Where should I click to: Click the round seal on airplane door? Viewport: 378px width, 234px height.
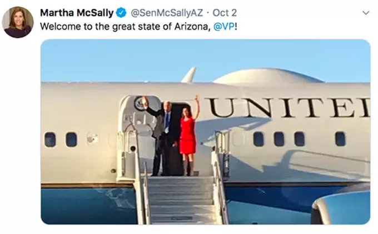(140, 103)
